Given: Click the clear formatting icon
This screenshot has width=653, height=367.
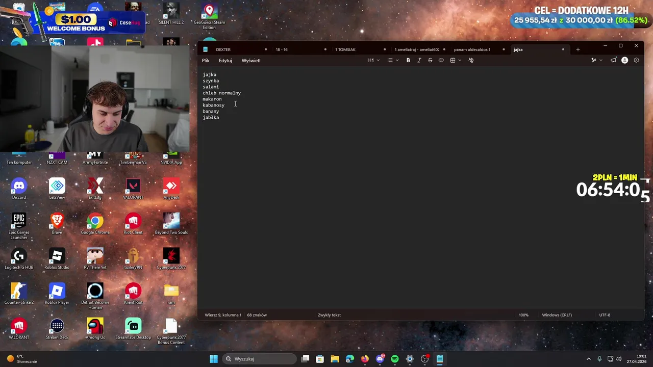Looking at the screenshot, I should pos(471,60).
